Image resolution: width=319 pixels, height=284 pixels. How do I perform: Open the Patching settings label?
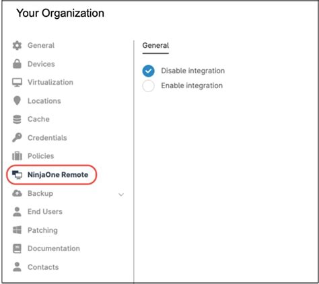coord(42,230)
